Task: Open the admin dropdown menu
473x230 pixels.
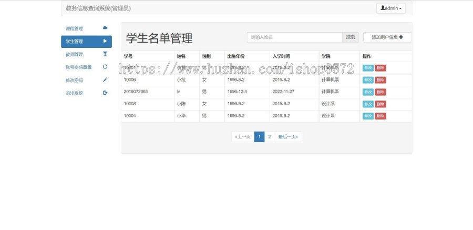Action: pos(390,8)
